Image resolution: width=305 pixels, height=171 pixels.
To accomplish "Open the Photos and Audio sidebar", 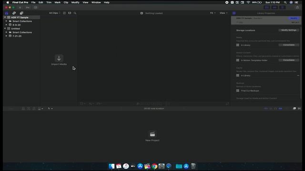I will coord(14,13).
